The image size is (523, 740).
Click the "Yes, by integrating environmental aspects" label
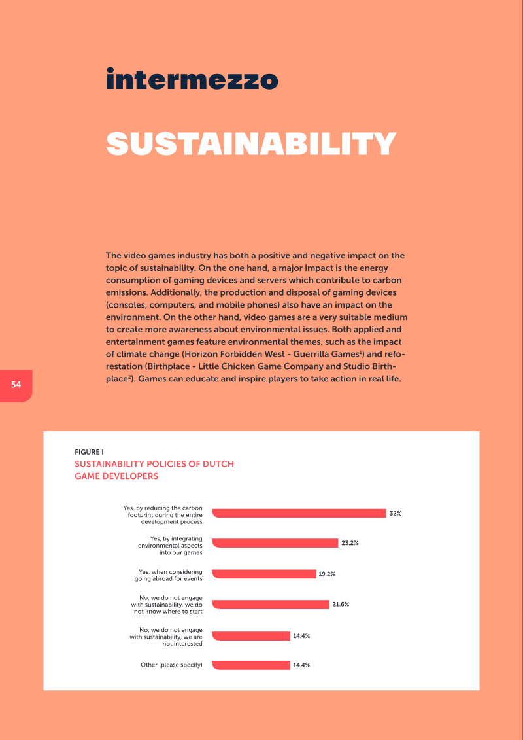(x=170, y=546)
